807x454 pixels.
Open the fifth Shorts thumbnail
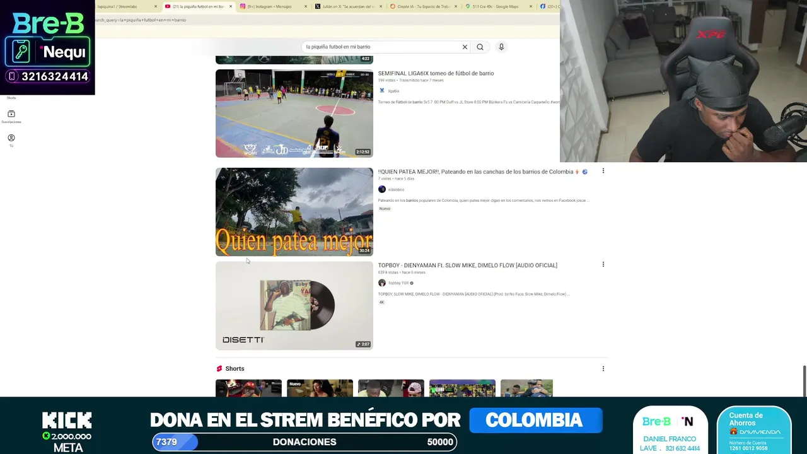click(526, 388)
